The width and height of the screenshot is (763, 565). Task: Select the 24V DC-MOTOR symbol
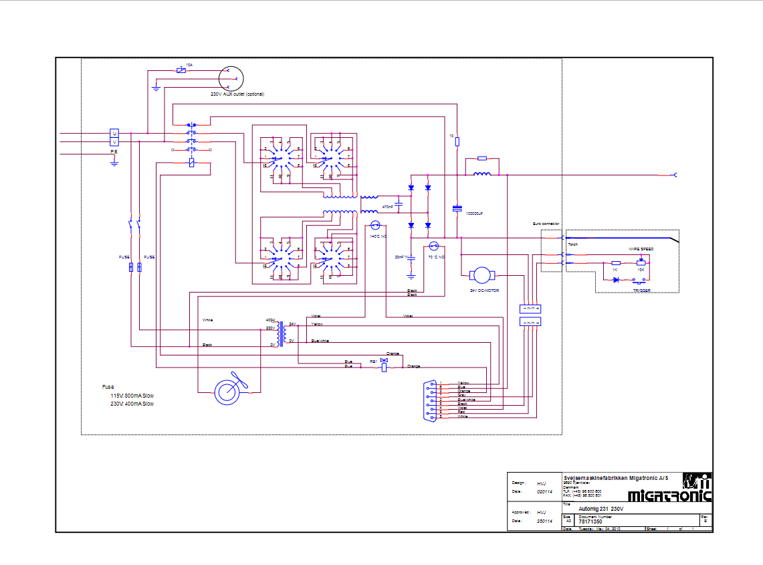point(479,275)
